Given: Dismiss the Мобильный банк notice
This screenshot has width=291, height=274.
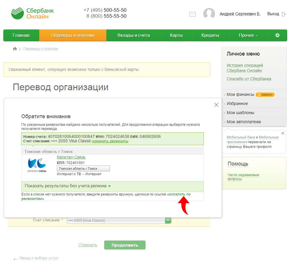Looking at the screenshot, I should (x=283, y=133).
